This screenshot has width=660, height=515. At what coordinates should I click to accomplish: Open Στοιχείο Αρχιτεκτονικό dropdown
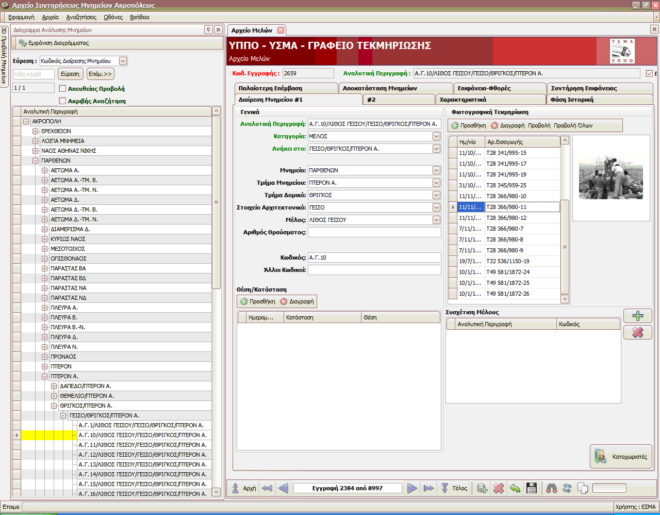tap(436, 207)
